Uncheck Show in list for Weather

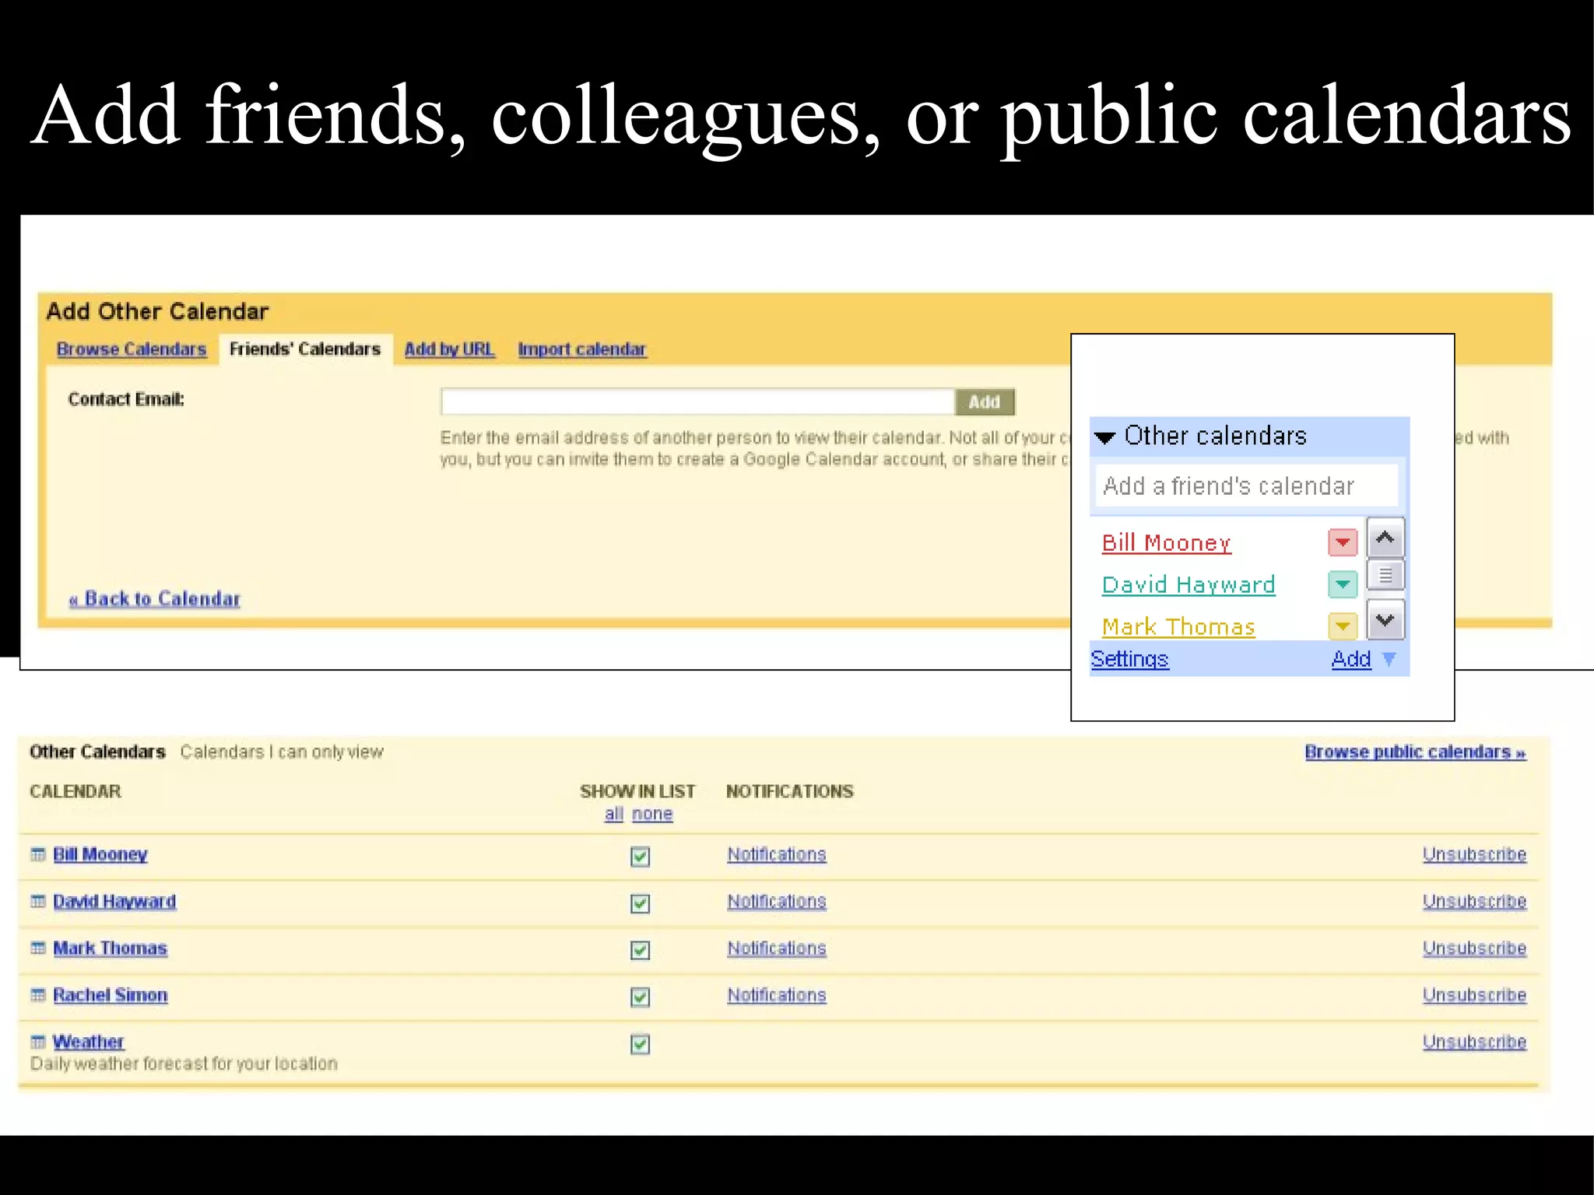640,1044
